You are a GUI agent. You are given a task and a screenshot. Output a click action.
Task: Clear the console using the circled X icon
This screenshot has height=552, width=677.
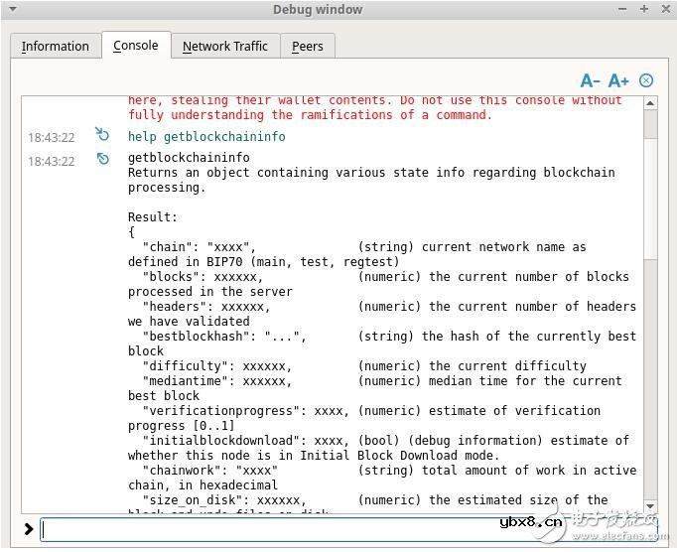coord(646,80)
